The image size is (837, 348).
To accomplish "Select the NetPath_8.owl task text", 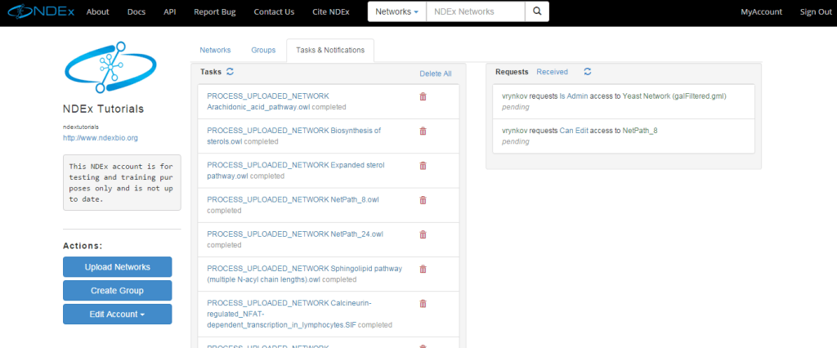I will [x=293, y=205].
